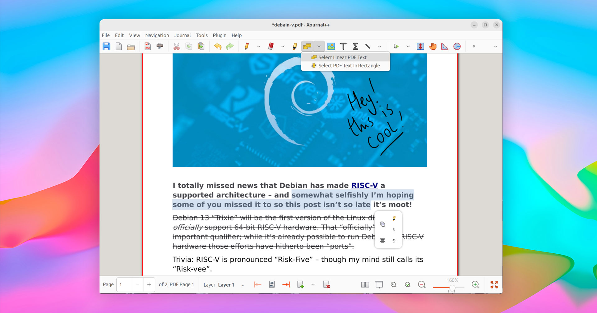
Task: Expand the selection tool dropdown arrow
Action: coord(408,47)
